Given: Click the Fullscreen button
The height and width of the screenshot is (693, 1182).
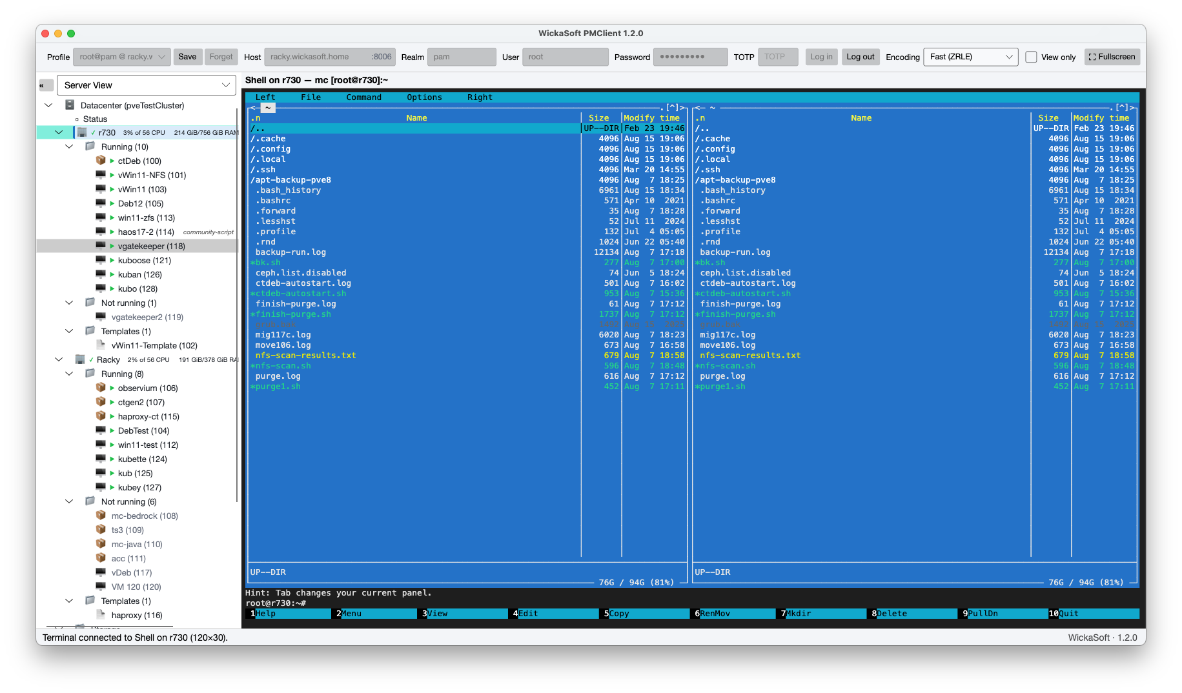Looking at the screenshot, I should coord(1112,57).
